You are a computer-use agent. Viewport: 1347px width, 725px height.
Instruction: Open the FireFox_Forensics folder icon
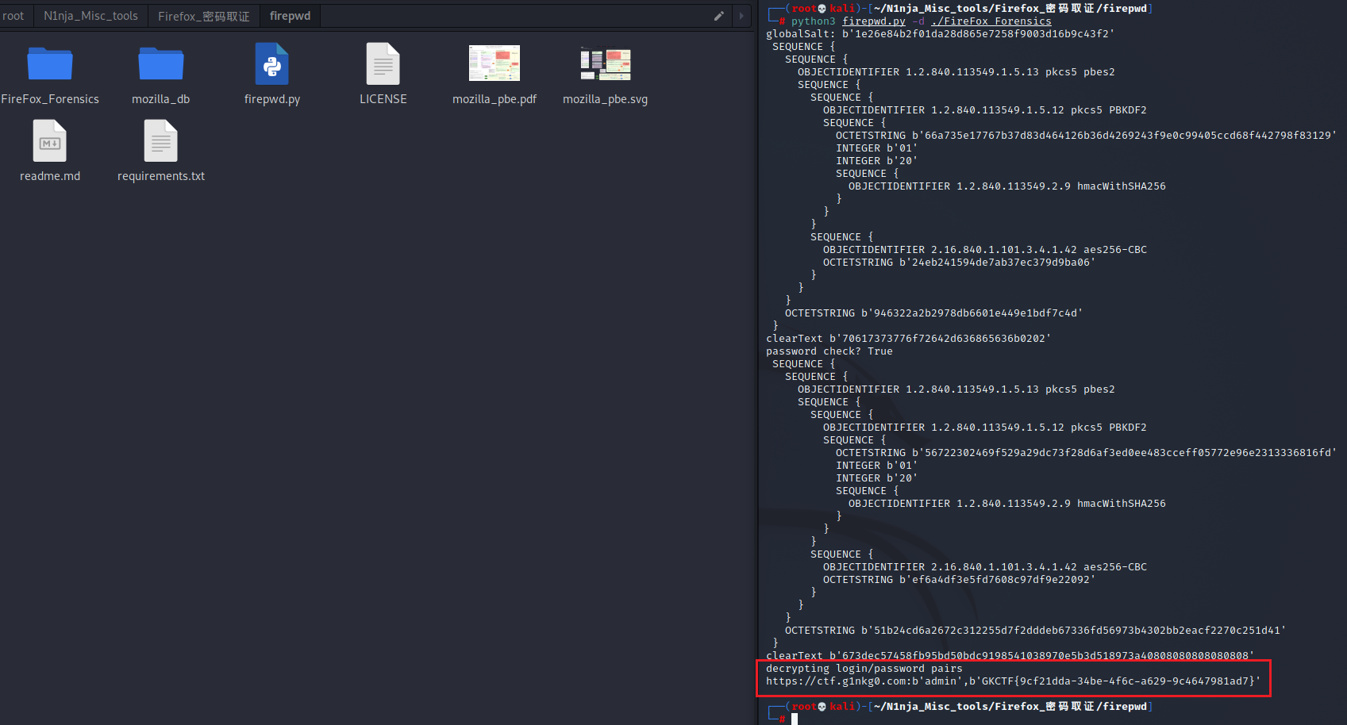pyautogui.click(x=50, y=63)
